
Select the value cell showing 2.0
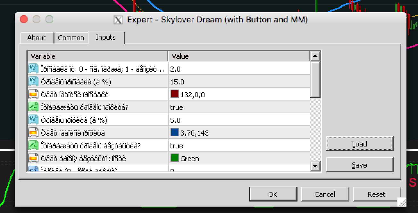tap(239, 69)
